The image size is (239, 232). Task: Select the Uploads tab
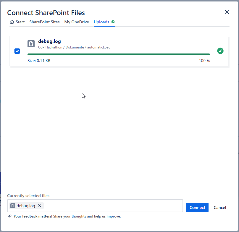click(101, 22)
